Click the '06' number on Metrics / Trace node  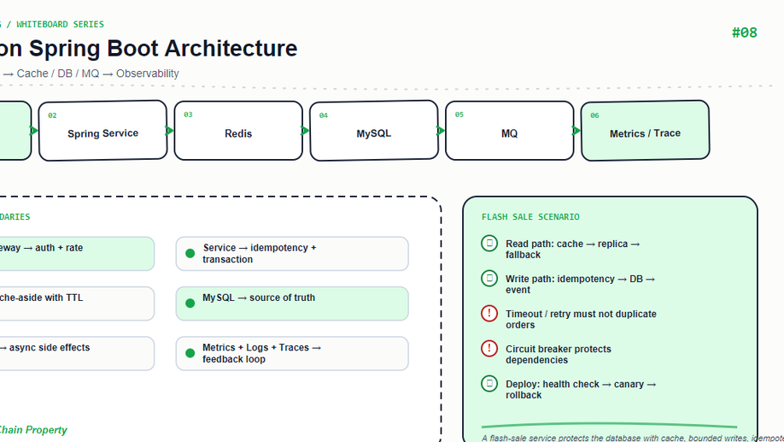click(x=594, y=115)
